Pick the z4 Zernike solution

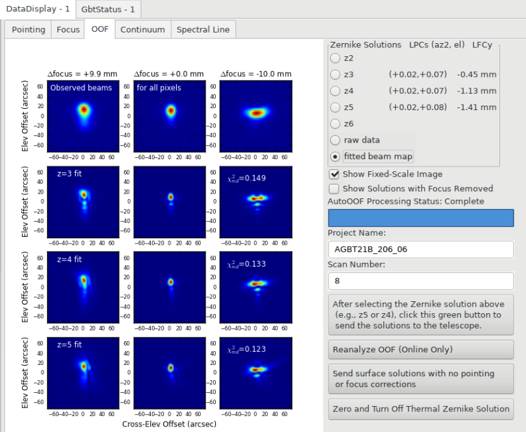tap(335, 91)
